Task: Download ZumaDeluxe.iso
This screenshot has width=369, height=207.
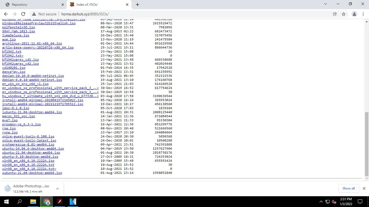Action: [16, 35]
